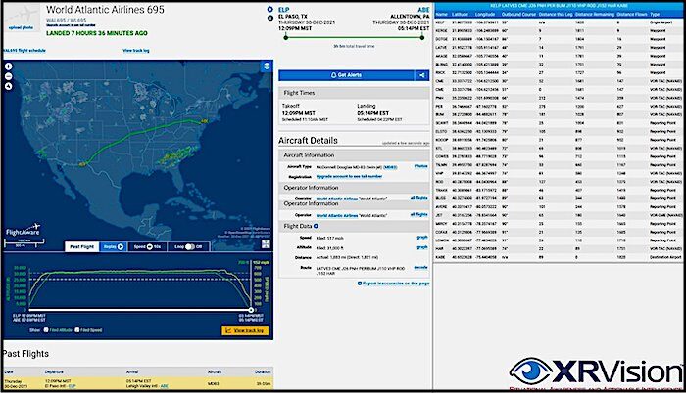This screenshot has width=686, height=393.
Task: Click Report inaccuracies on this page
Action: 394,284
